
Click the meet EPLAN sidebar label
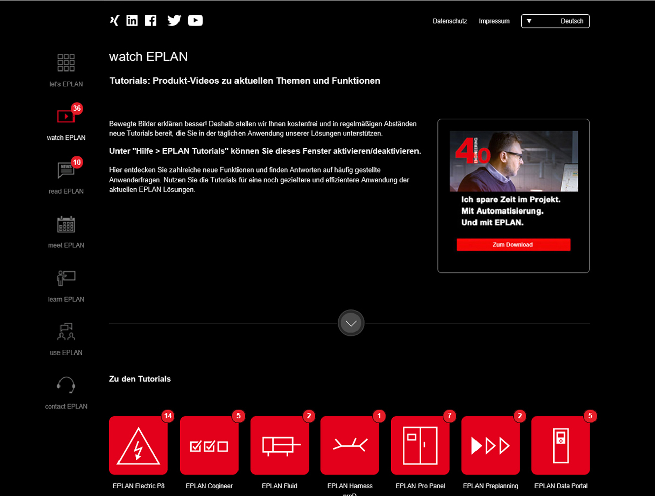[66, 245]
